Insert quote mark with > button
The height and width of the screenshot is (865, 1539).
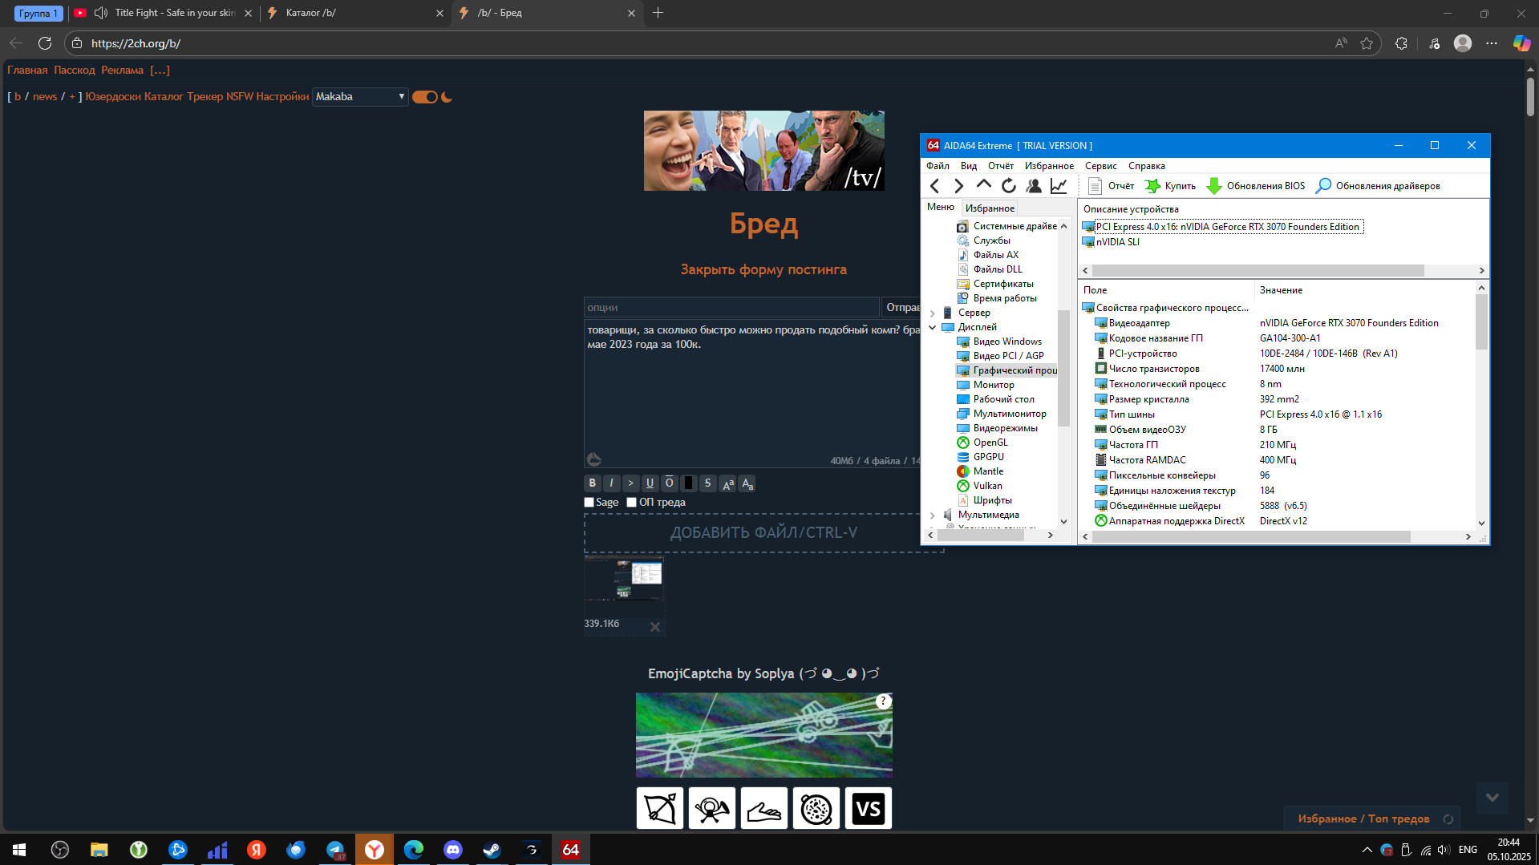pos(631,483)
